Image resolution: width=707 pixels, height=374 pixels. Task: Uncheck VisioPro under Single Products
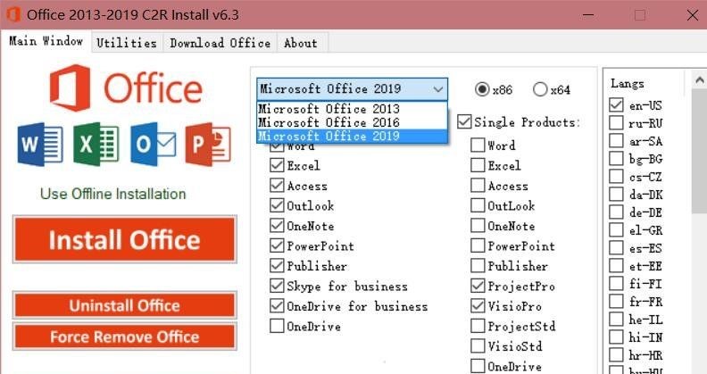[478, 306]
